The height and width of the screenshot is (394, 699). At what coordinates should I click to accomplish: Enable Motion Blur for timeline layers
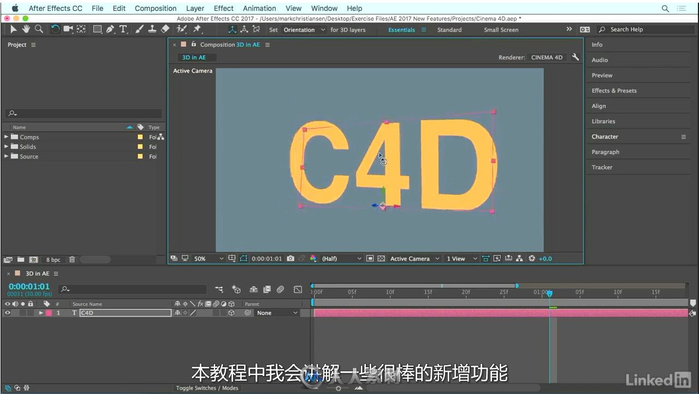point(280,289)
